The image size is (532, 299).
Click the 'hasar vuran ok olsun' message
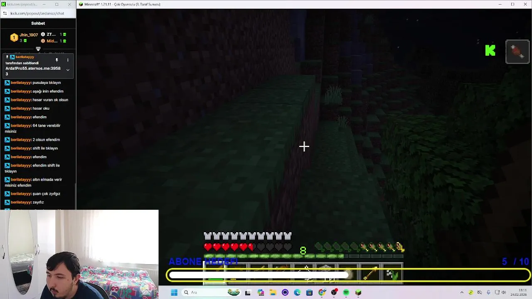[50, 100]
